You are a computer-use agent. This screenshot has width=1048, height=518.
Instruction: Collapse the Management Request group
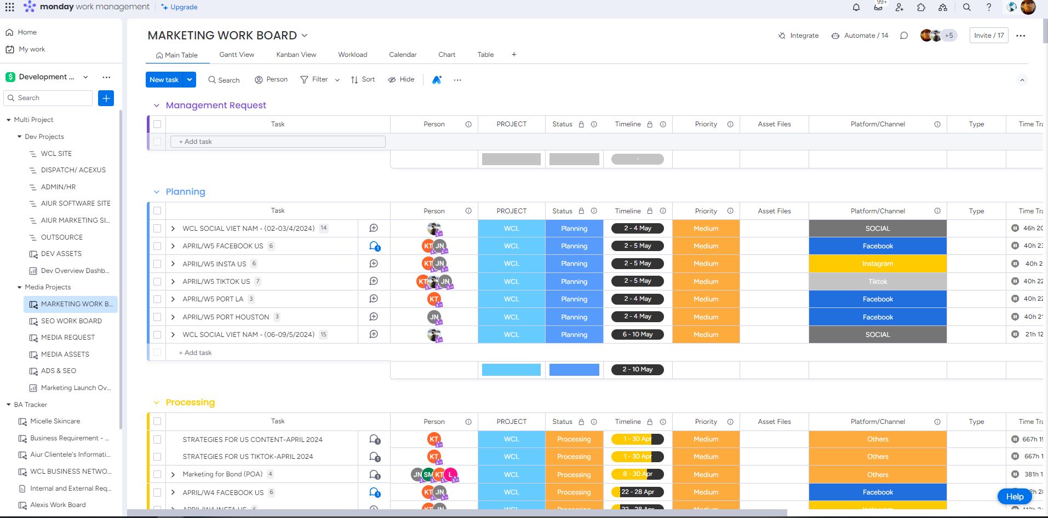156,106
